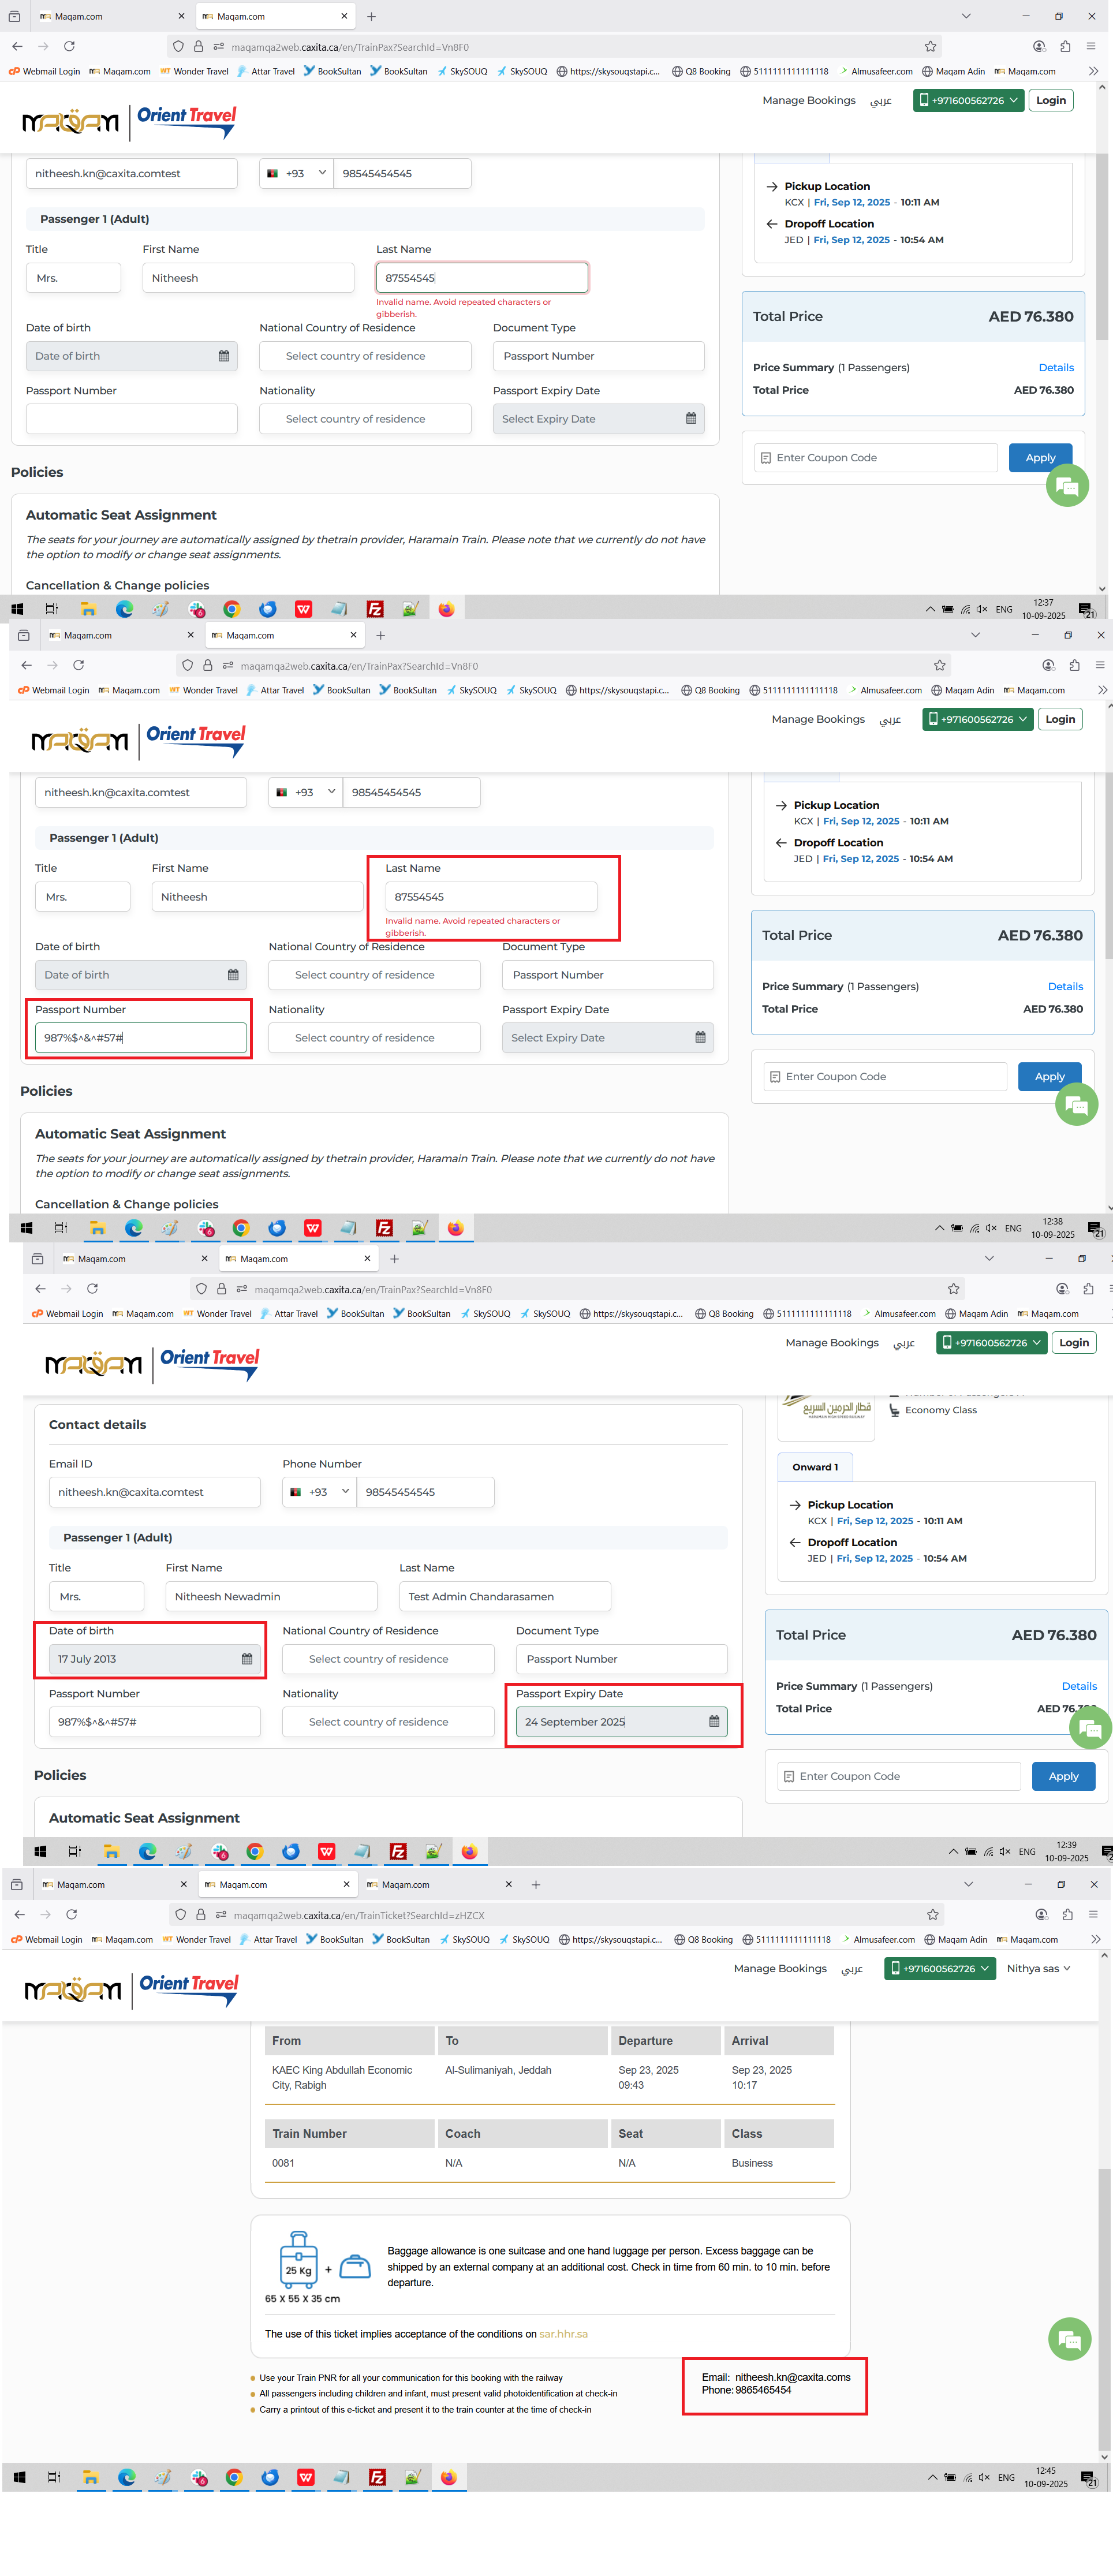Open Firefox menu in Nithya sas window
1113x2576 pixels.
tap(1093, 1915)
